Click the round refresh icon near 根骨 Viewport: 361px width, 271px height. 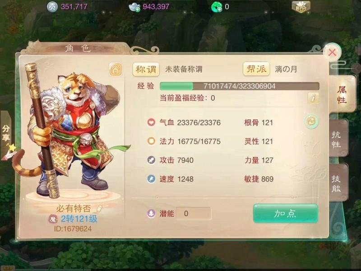tap(312, 121)
